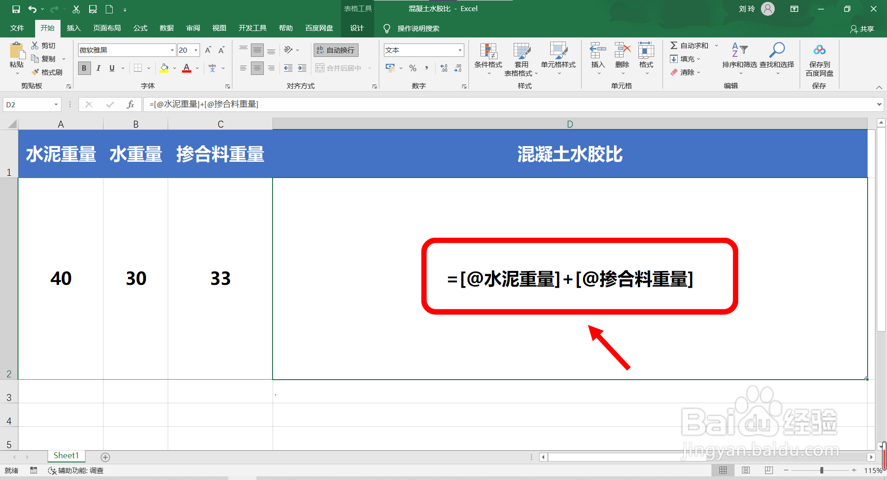Open the font name dropdown
The width and height of the screenshot is (887, 480).
[171, 50]
